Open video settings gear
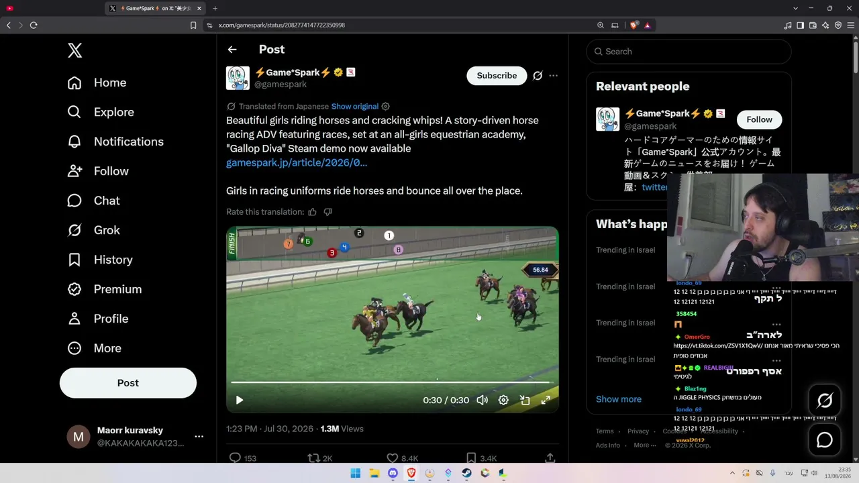Image resolution: width=859 pixels, height=483 pixels. 503,400
